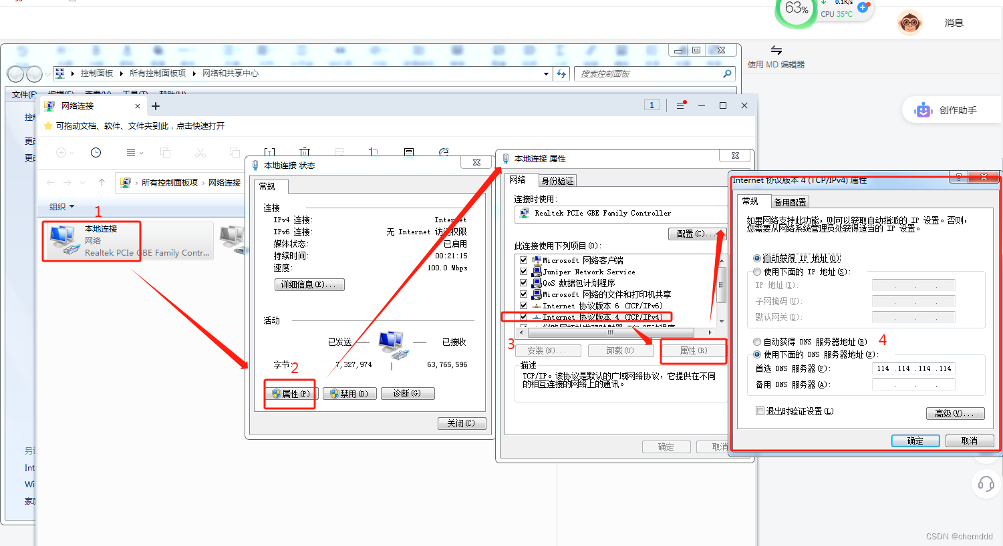Switch to the 备用配置 tab
The height and width of the screenshot is (546, 1003).
click(x=789, y=202)
